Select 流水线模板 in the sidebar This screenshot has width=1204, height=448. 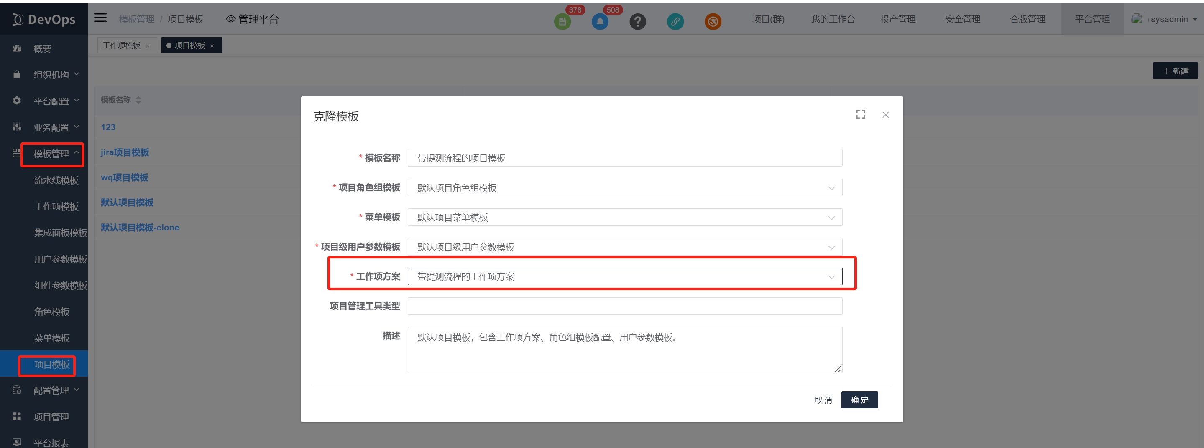click(x=56, y=180)
